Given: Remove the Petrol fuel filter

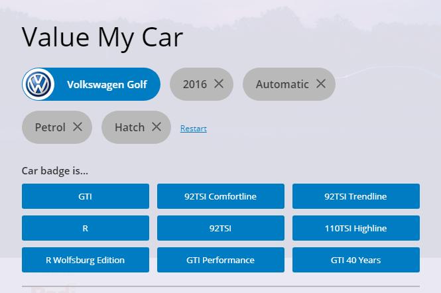Looking at the screenshot, I should 78,127.
